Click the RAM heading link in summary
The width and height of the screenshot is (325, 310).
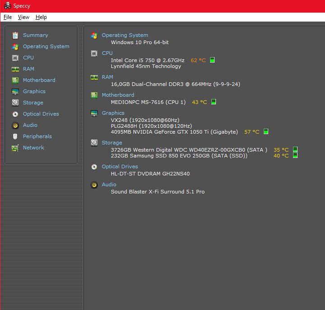pos(107,77)
